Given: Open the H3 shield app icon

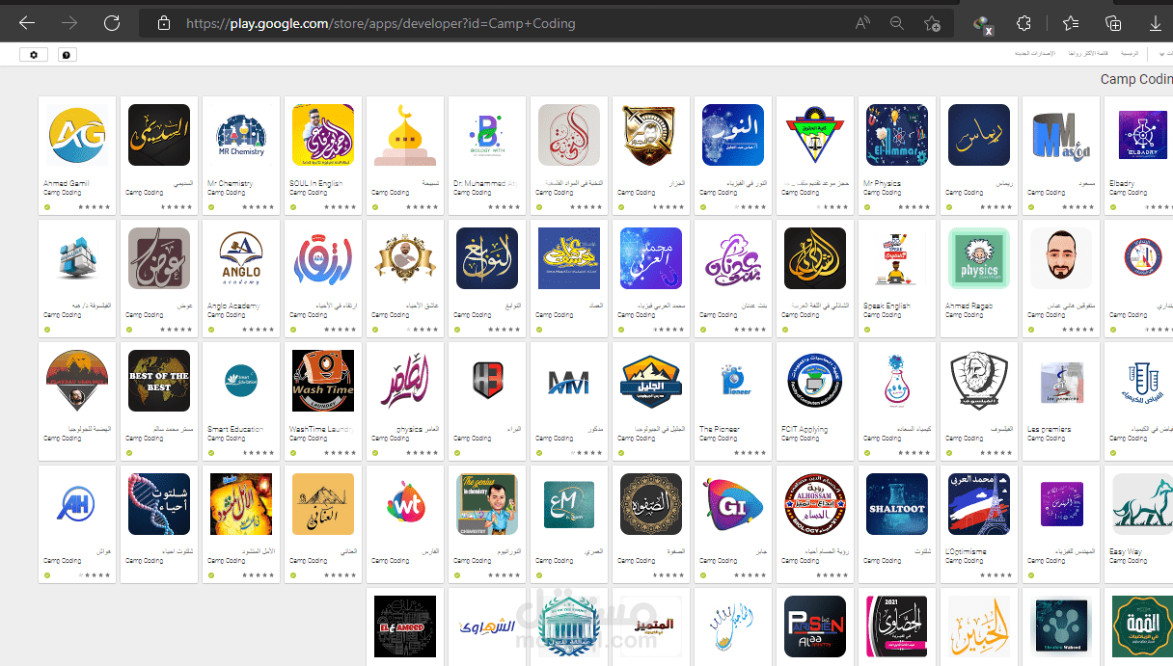Looking at the screenshot, I should point(487,381).
